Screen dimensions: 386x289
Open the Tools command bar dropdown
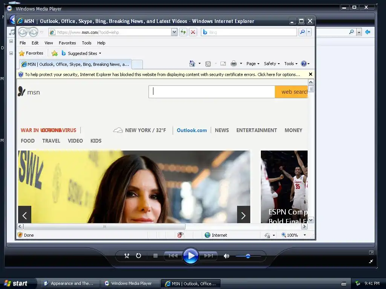point(291,64)
